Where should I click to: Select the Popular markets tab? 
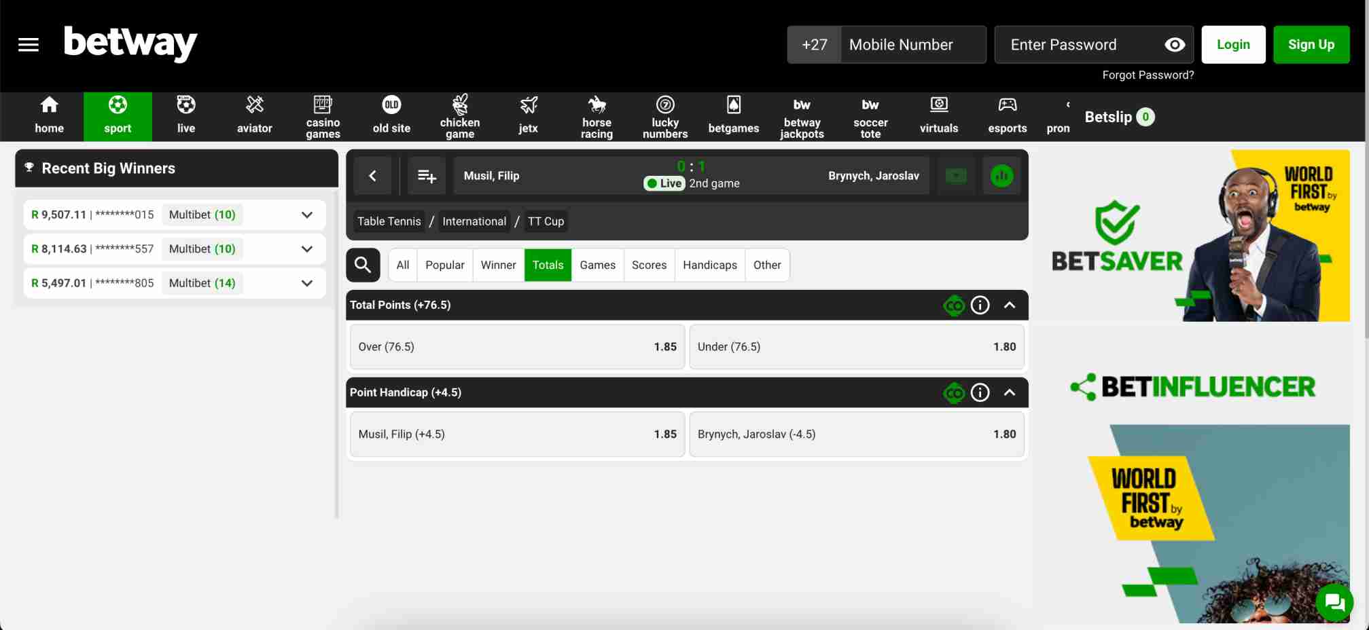445,265
